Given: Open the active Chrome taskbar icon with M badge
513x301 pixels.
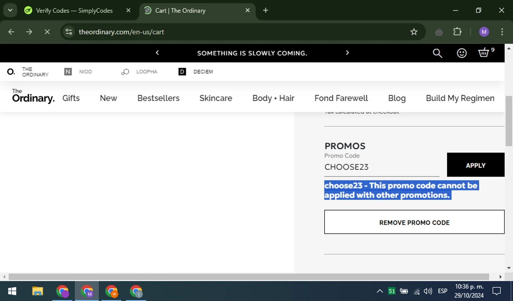Looking at the screenshot, I should [87, 291].
